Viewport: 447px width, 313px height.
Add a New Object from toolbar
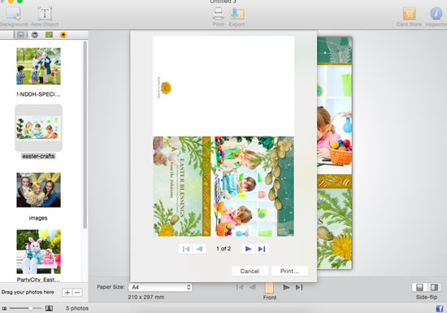pyautogui.click(x=45, y=17)
